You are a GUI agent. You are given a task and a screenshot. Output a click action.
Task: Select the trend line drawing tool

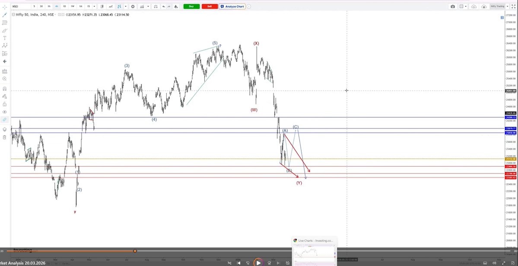point(5,15)
